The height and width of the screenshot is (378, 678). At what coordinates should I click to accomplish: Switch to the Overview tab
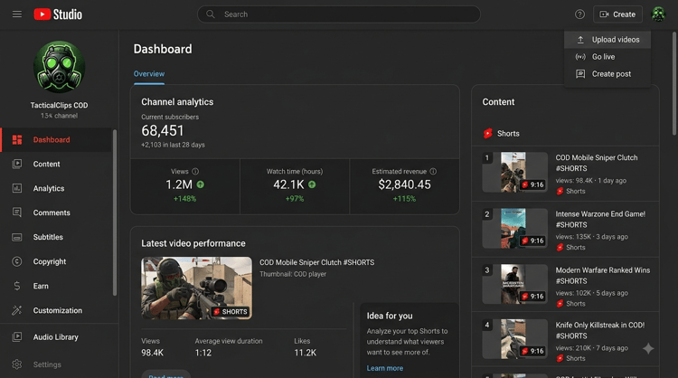(x=149, y=74)
